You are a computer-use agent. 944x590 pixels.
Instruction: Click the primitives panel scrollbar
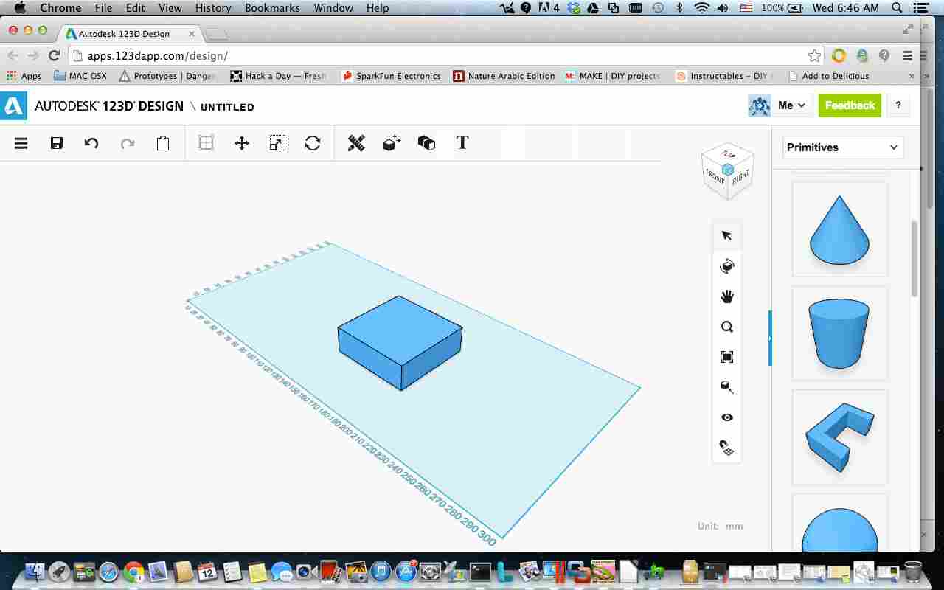[x=914, y=258]
